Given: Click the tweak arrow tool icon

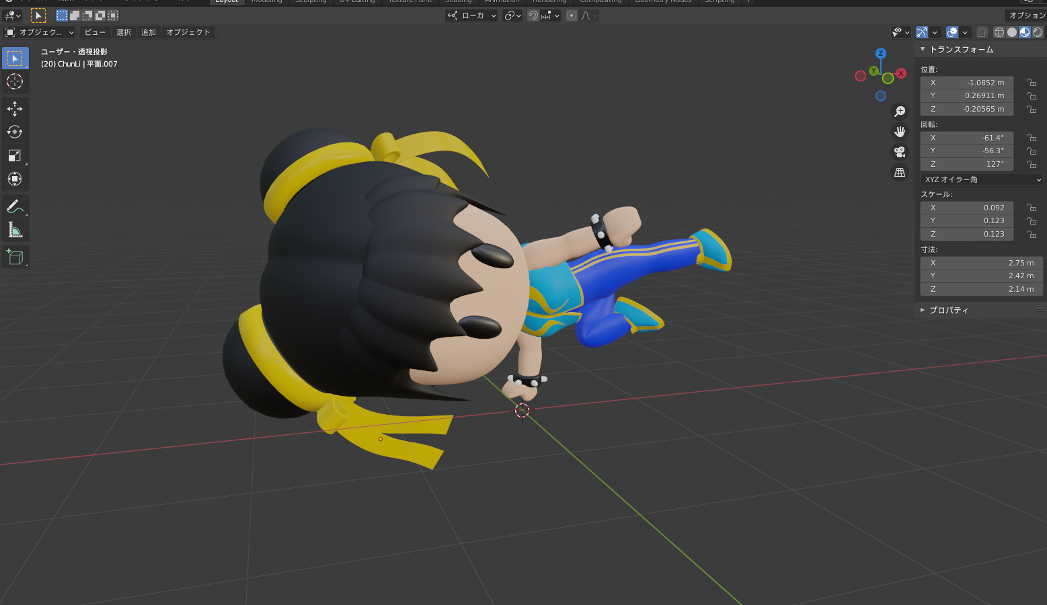Looking at the screenshot, I should (x=38, y=15).
